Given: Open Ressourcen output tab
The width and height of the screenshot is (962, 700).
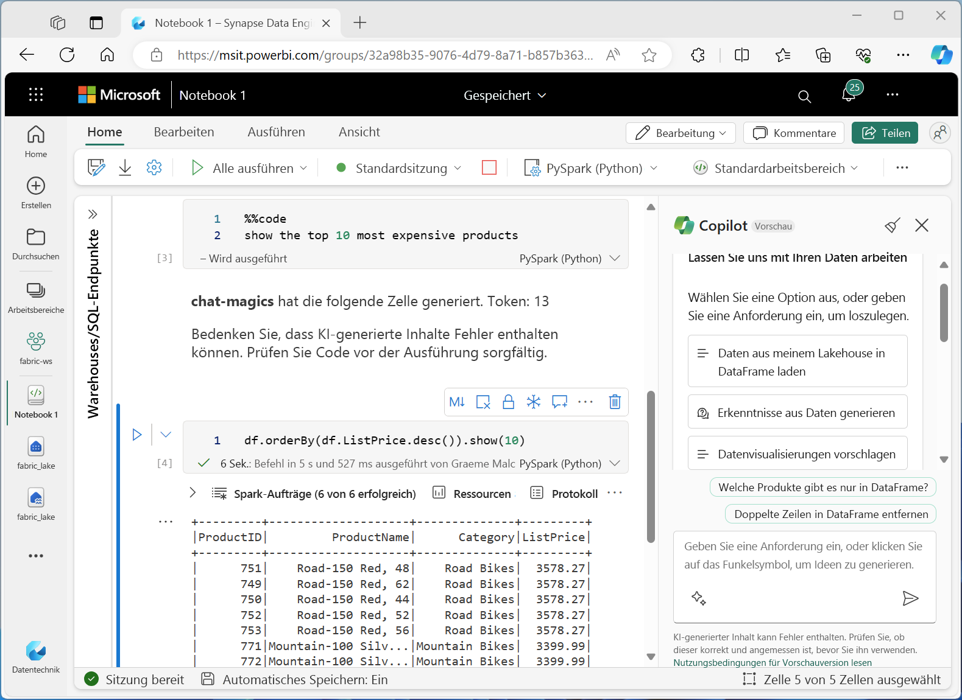Looking at the screenshot, I should click(x=472, y=493).
